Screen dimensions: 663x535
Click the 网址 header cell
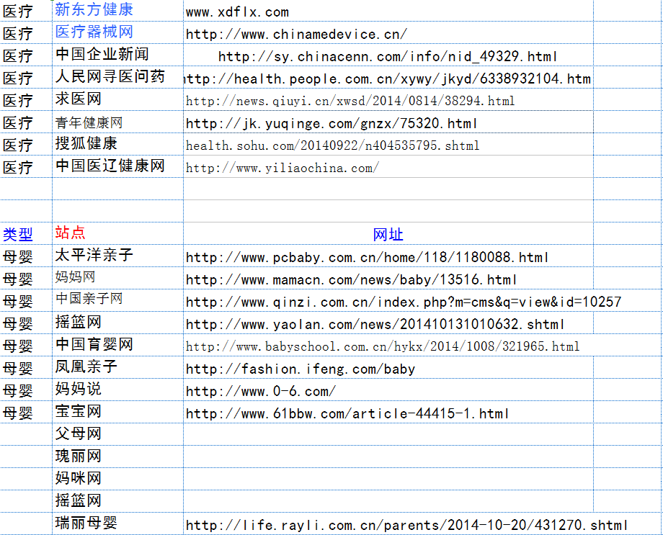coord(388,234)
